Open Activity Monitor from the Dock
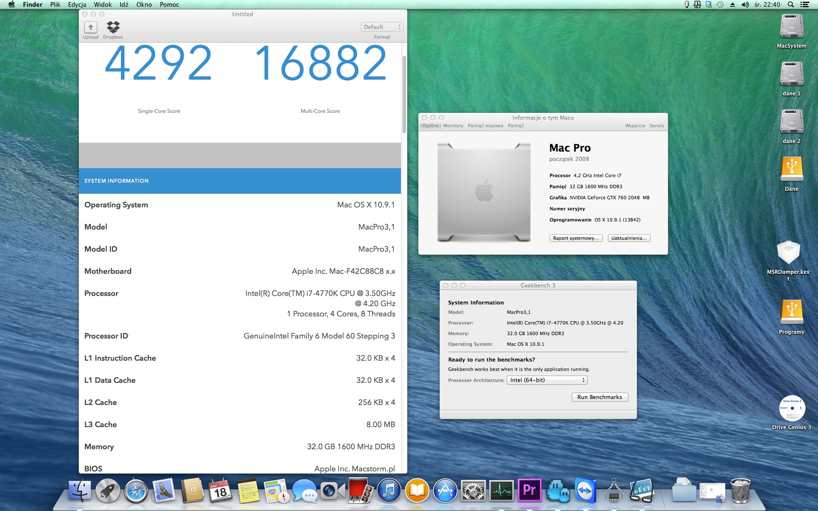The image size is (818, 511). pos(501,491)
